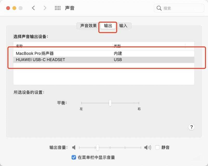
Task: Switch to the 输出 tab
Action: [108, 26]
